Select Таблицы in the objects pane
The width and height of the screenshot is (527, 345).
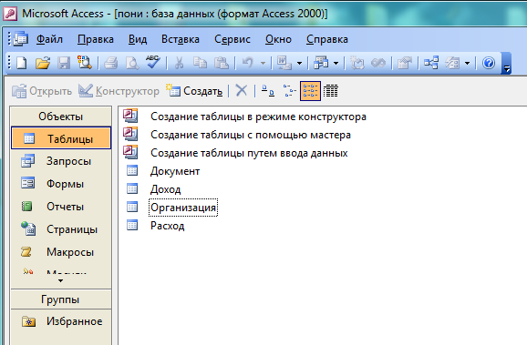61,138
